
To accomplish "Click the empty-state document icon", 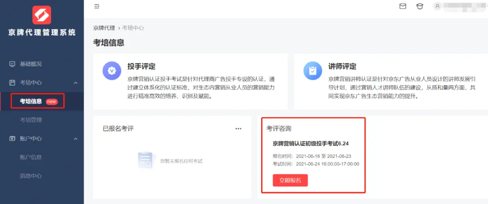I will click(x=146, y=161).
